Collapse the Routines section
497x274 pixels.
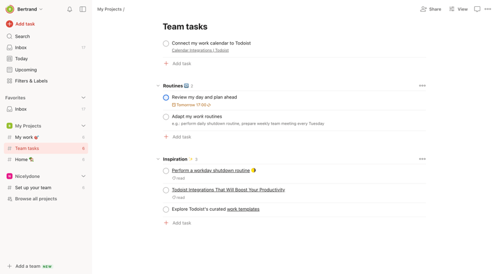(158, 86)
